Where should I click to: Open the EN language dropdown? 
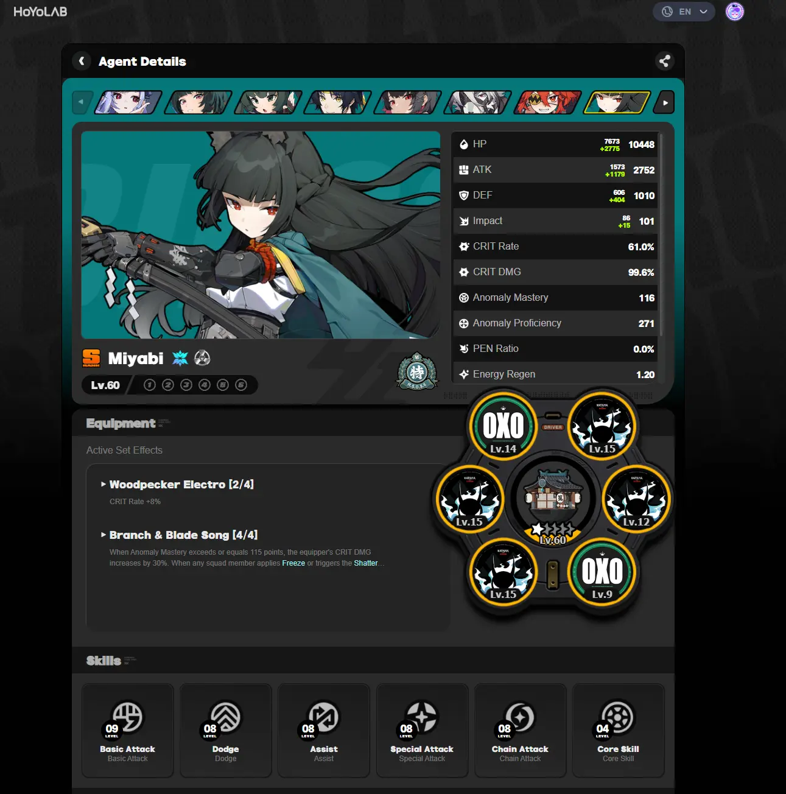pyautogui.click(x=684, y=12)
